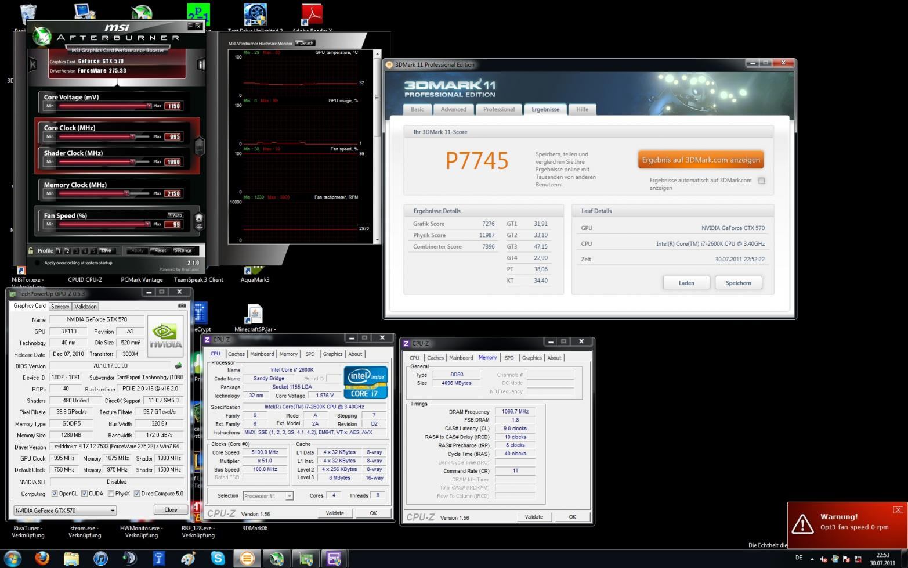The height and width of the screenshot is (568, 908).
Task: Open the Mainboard tab in left CPU-Z window
Action: click(262, 354)
